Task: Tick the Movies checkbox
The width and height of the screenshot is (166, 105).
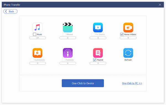Action: pos(64,34)
